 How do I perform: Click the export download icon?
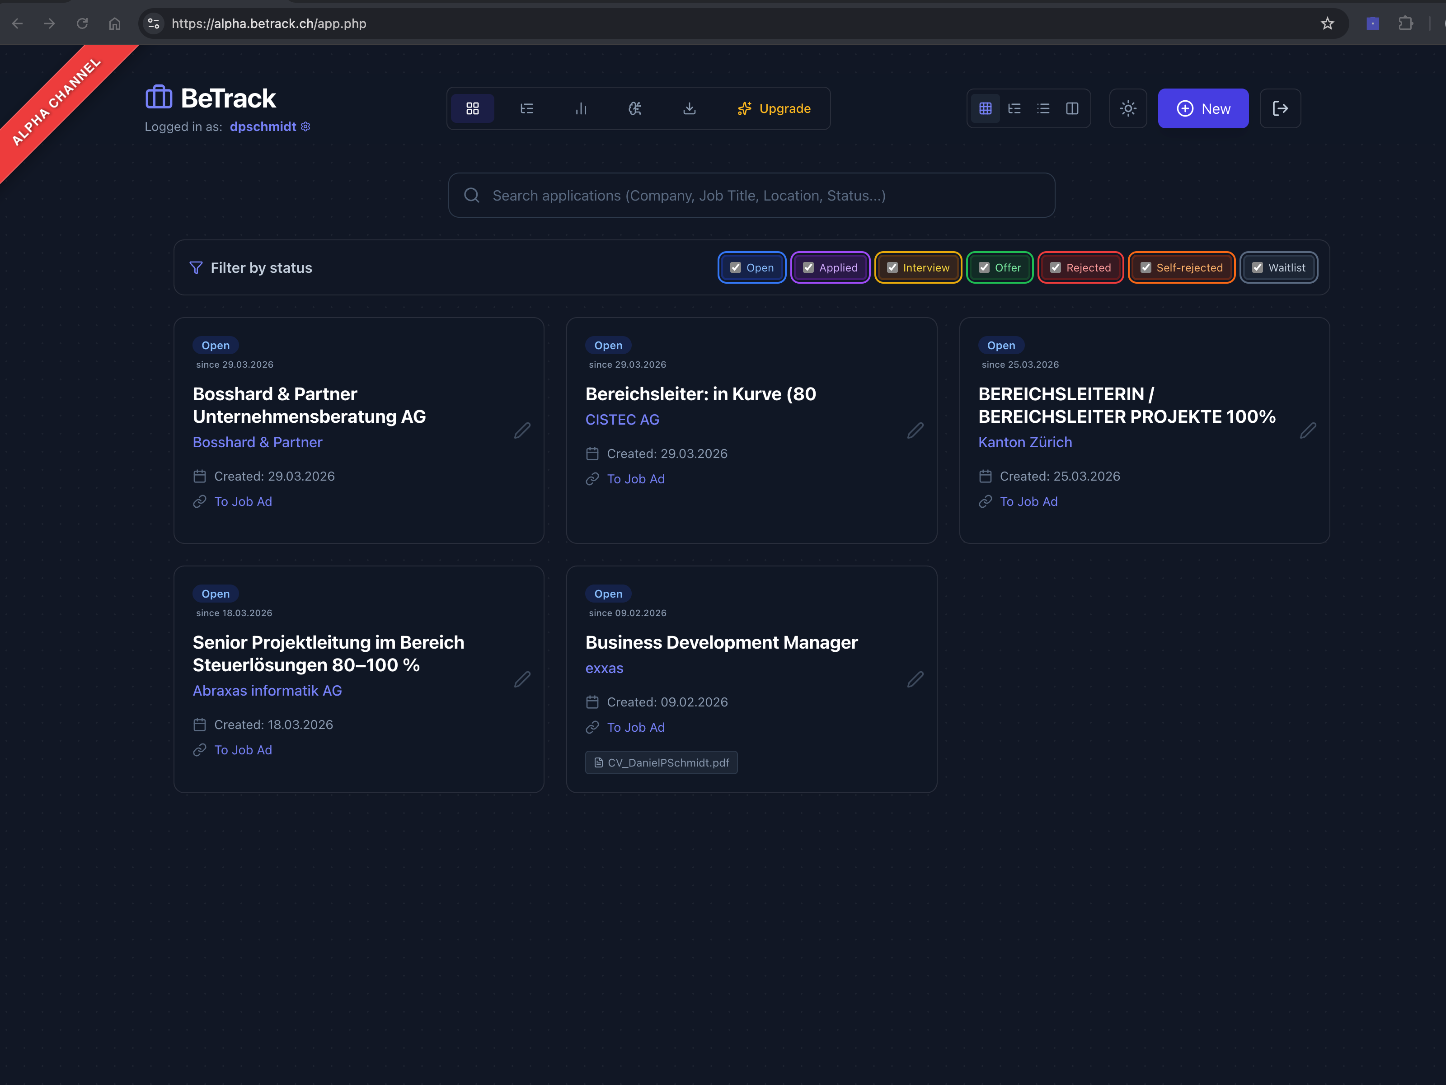690,108
